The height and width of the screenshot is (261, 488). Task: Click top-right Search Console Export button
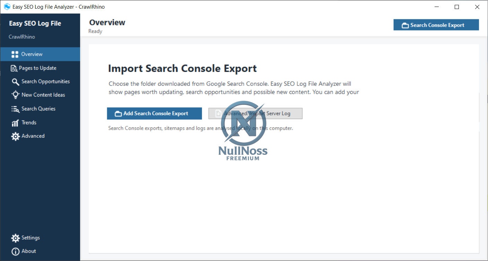click(436, 25)
